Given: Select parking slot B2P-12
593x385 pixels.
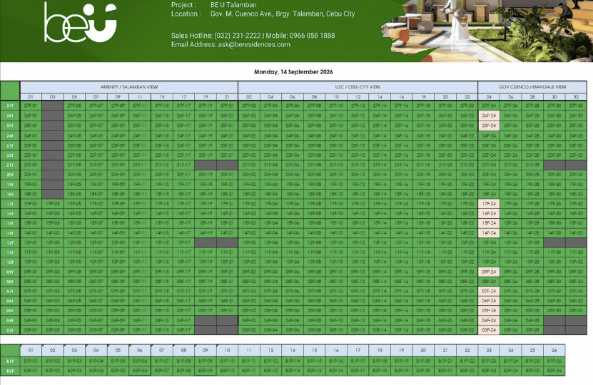Looking at the screenshot, I should (x=270, y=371).
